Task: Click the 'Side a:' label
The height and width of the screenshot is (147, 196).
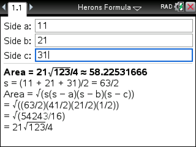Action: pos(17,26)
